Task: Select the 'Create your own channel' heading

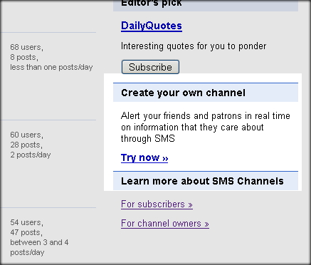Action: coord(183,93)
